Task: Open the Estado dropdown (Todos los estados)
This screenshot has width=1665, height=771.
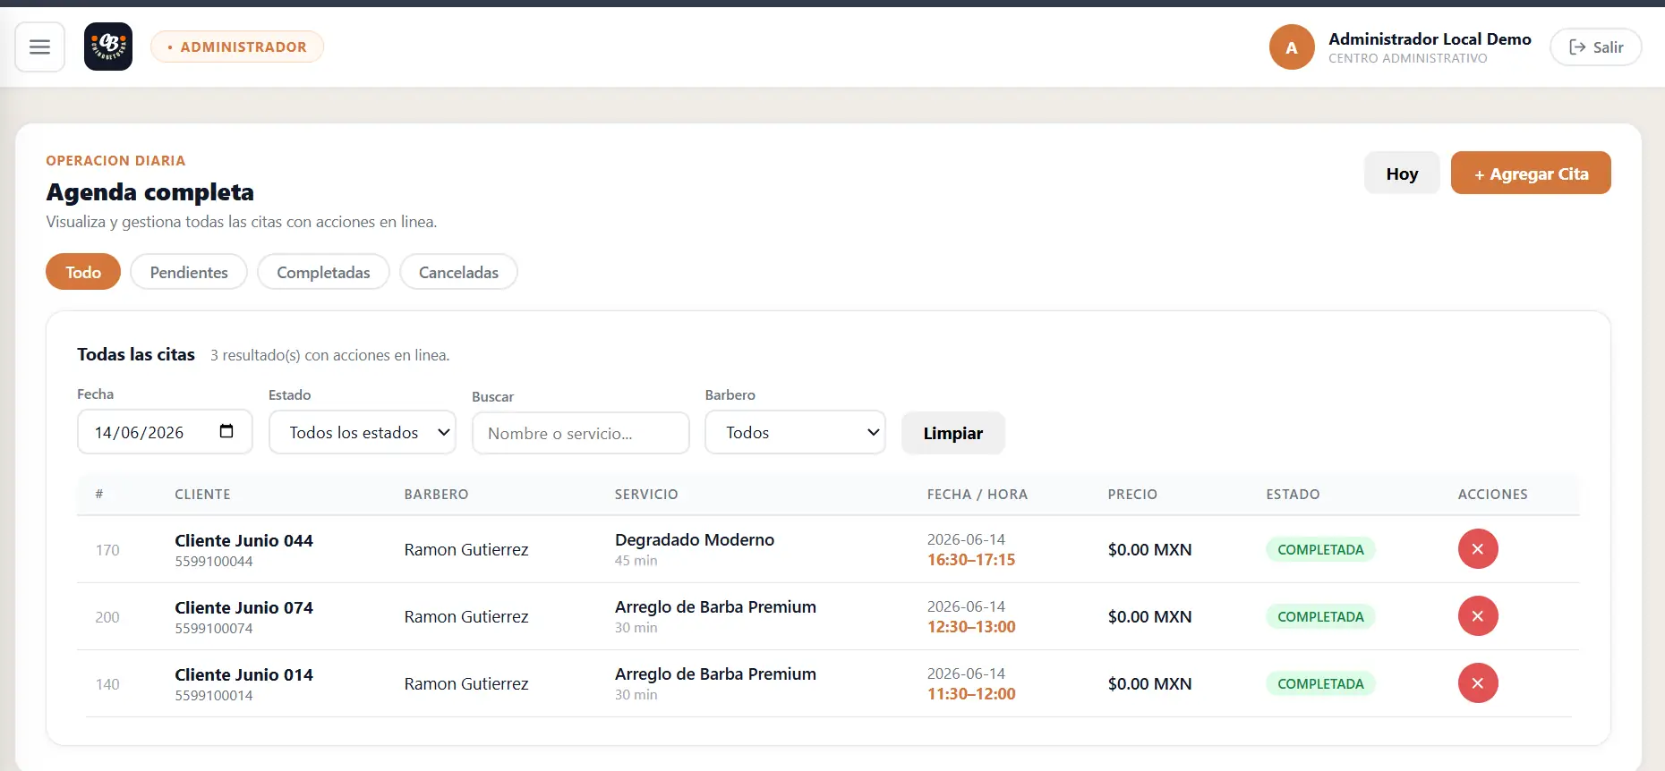Action: pyautogui.click(x=363, y=432)
